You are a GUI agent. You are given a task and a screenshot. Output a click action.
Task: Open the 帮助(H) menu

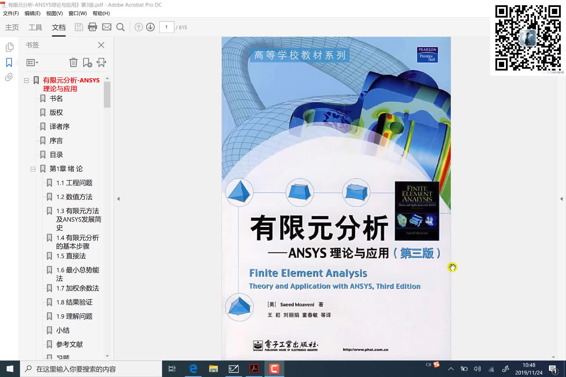tap(101, 13)
